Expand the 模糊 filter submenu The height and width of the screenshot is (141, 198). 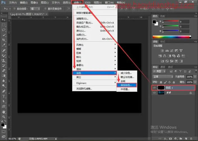[95, 49]
